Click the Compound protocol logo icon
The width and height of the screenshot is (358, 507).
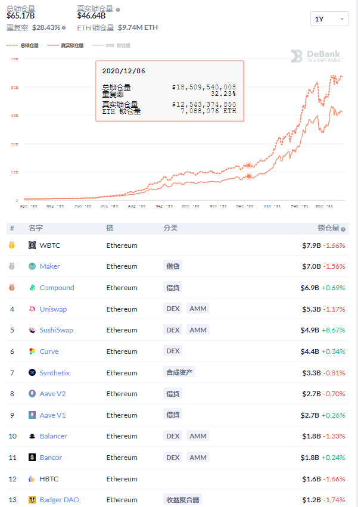point(32,288)
